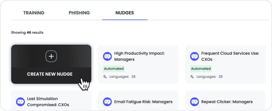This screenshot has height=111, width=272.
Task: Click the Managers card's Languages translate icon
Action: [x=105, y=77]
